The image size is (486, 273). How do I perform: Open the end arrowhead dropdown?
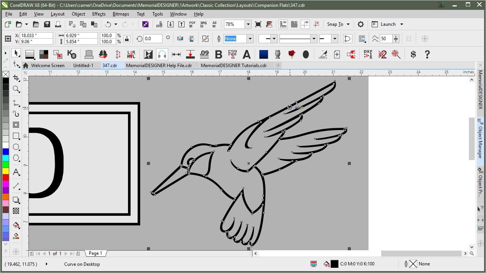[x=335, y=39]
